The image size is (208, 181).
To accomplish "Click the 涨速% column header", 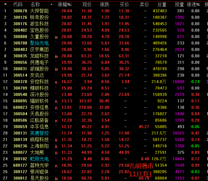I will click(x=193, y=4).
